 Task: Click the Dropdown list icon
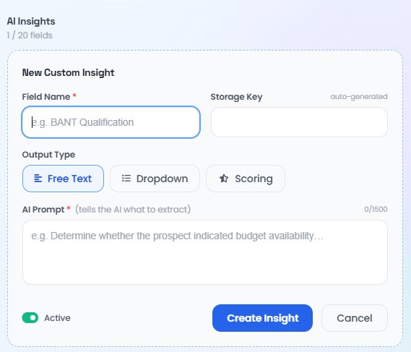[126, 179]
